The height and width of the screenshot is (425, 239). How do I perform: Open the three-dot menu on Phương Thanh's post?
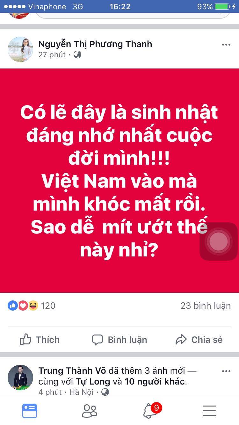pos(226,45)
